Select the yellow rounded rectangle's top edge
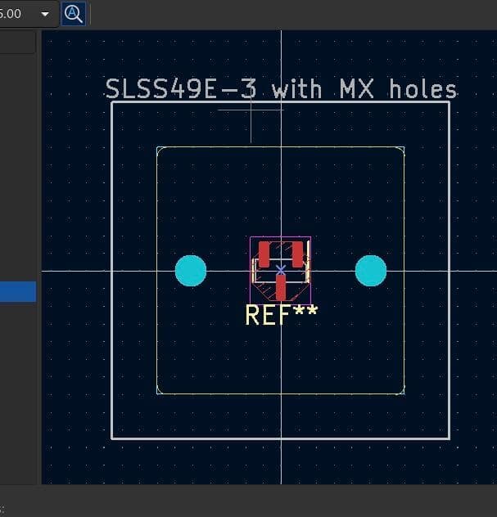Viewport: 497px width, 517px height. point(328,147)
